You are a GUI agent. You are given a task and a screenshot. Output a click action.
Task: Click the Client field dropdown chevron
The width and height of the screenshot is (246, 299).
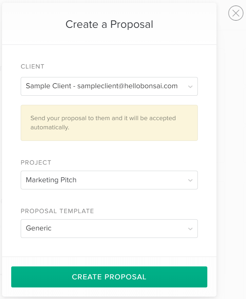(190, 86)
